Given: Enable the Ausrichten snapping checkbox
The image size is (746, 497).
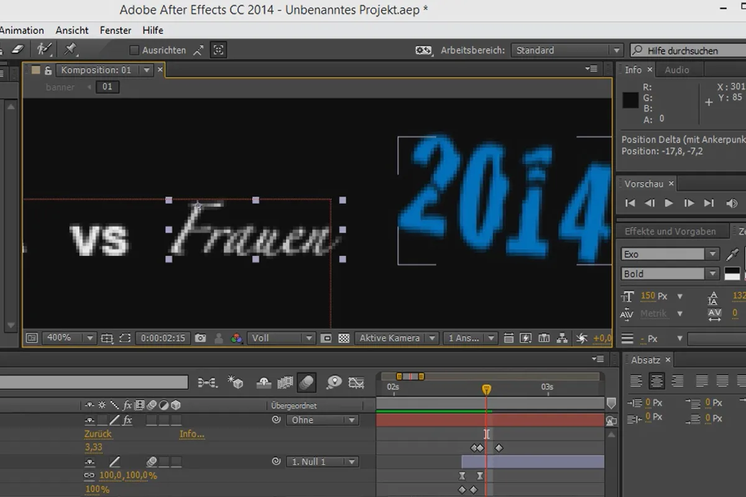Looking at the screenshot, I should click(134, 50).
